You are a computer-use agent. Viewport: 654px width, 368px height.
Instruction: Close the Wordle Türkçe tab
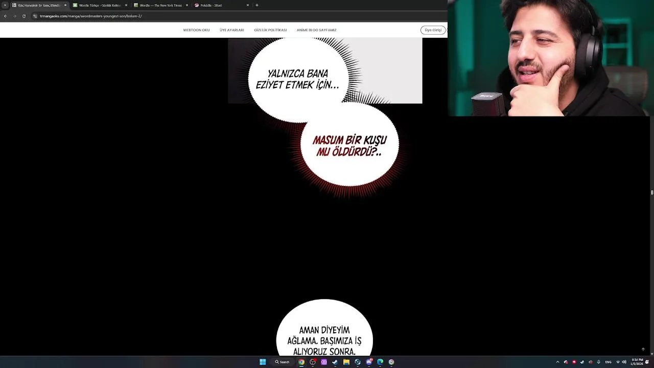126,5
